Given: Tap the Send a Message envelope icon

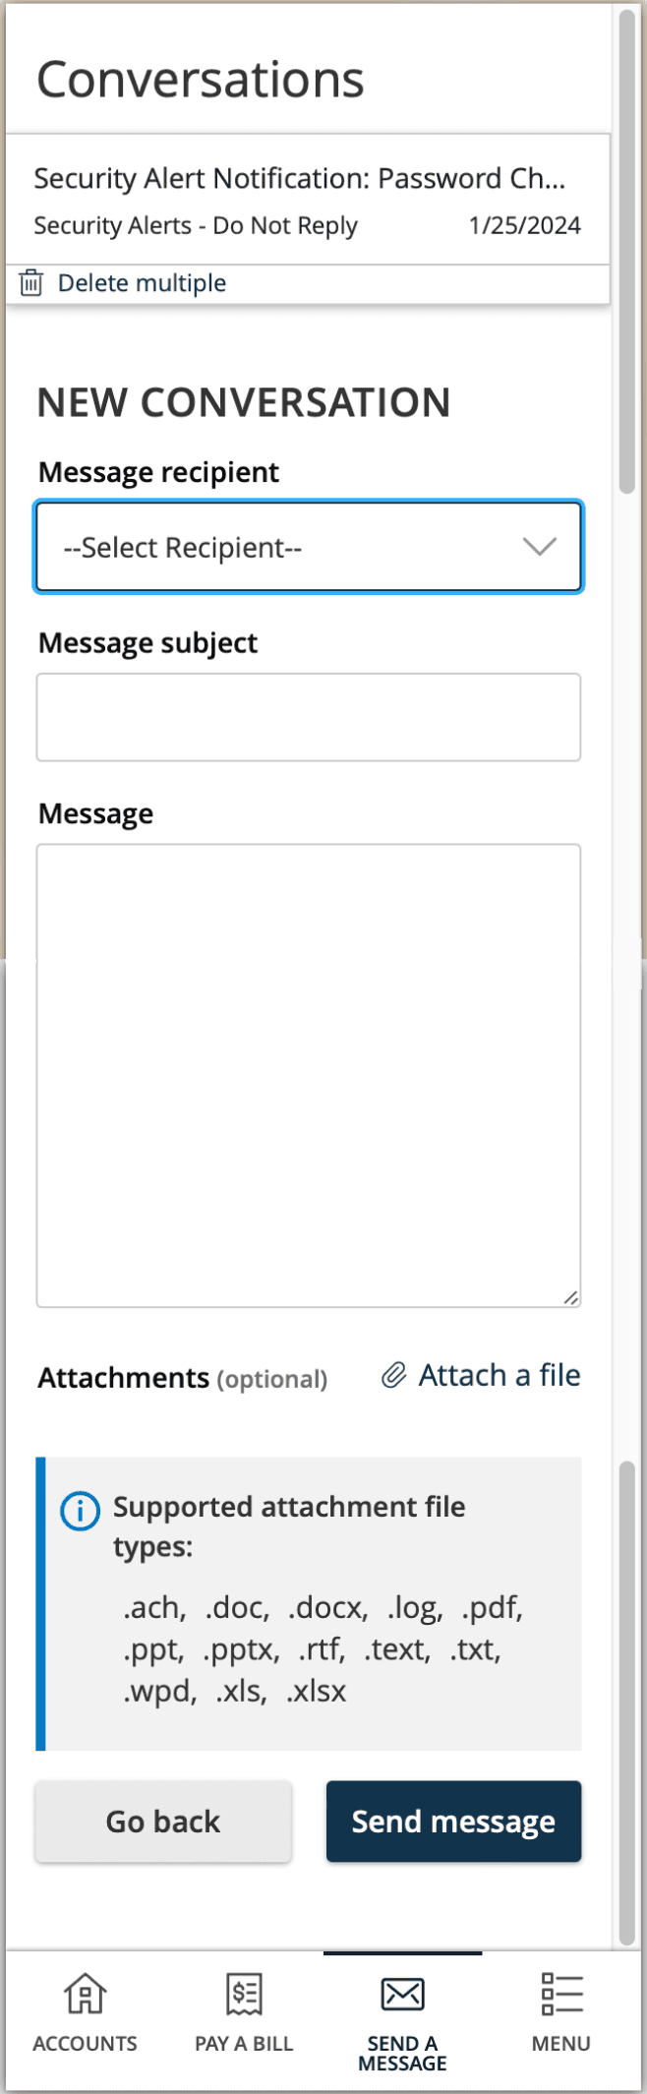Looking at the screenshot, I should click(402, 1995).
